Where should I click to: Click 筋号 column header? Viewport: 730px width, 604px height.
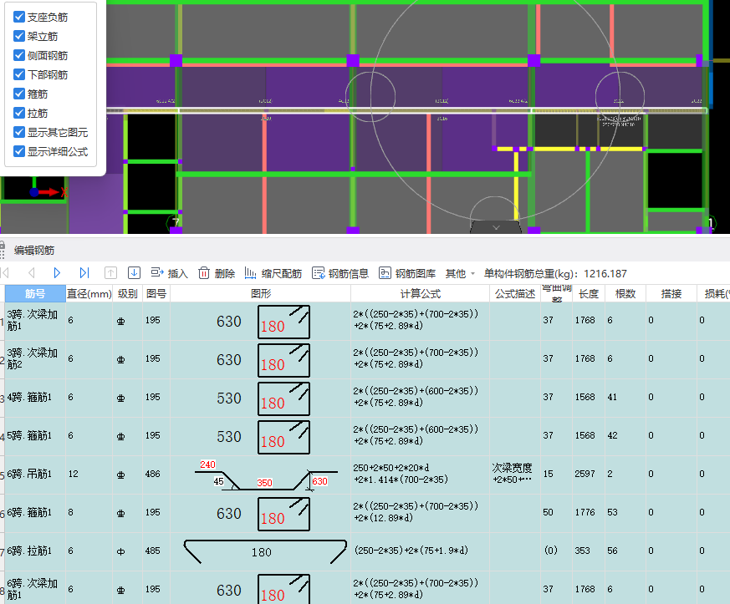click(x=35, y=293)
